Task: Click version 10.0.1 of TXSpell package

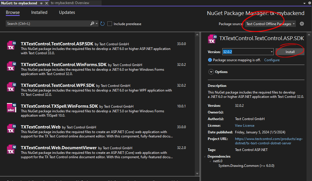Action: (x=181, y=106)
